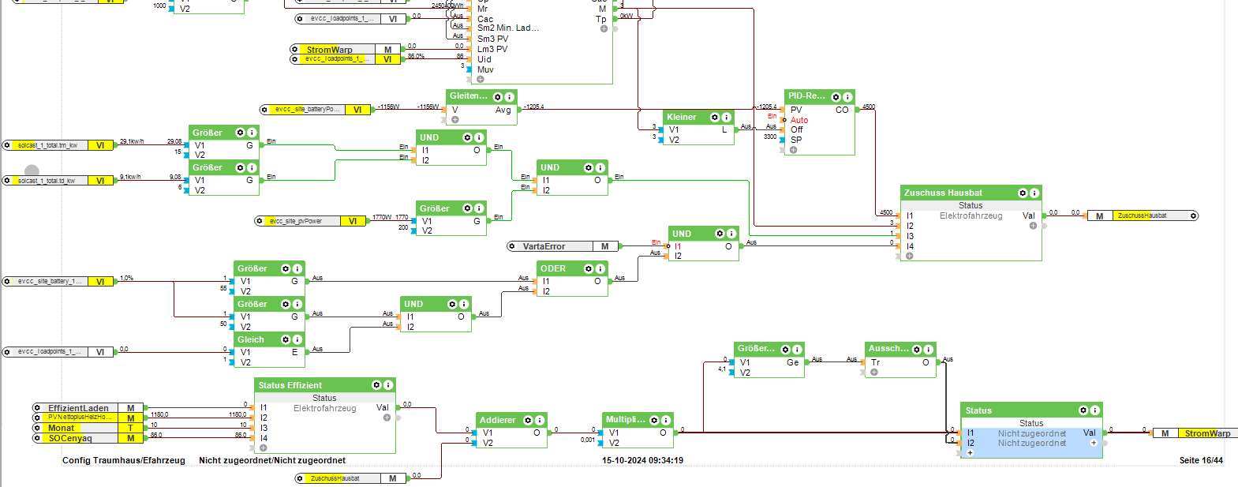Click gear of Größer block fed by solcast_1_total.tm_kw
Screen dimensions: 1238x487
click(240, 133)
